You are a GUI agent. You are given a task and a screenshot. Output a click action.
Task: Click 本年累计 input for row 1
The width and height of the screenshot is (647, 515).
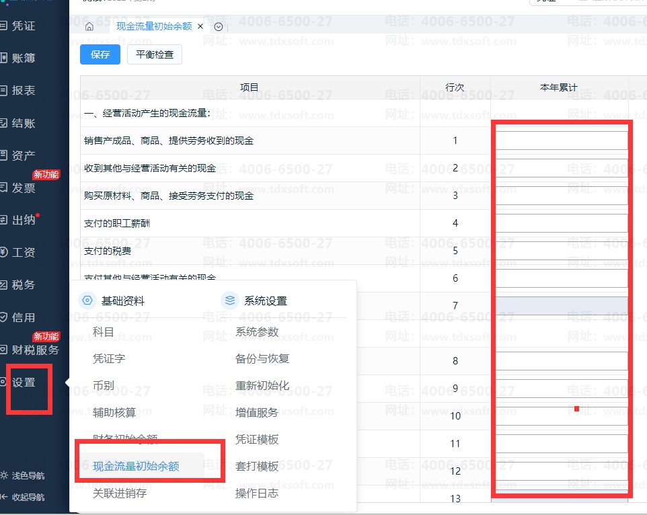[x=561, y=141]
